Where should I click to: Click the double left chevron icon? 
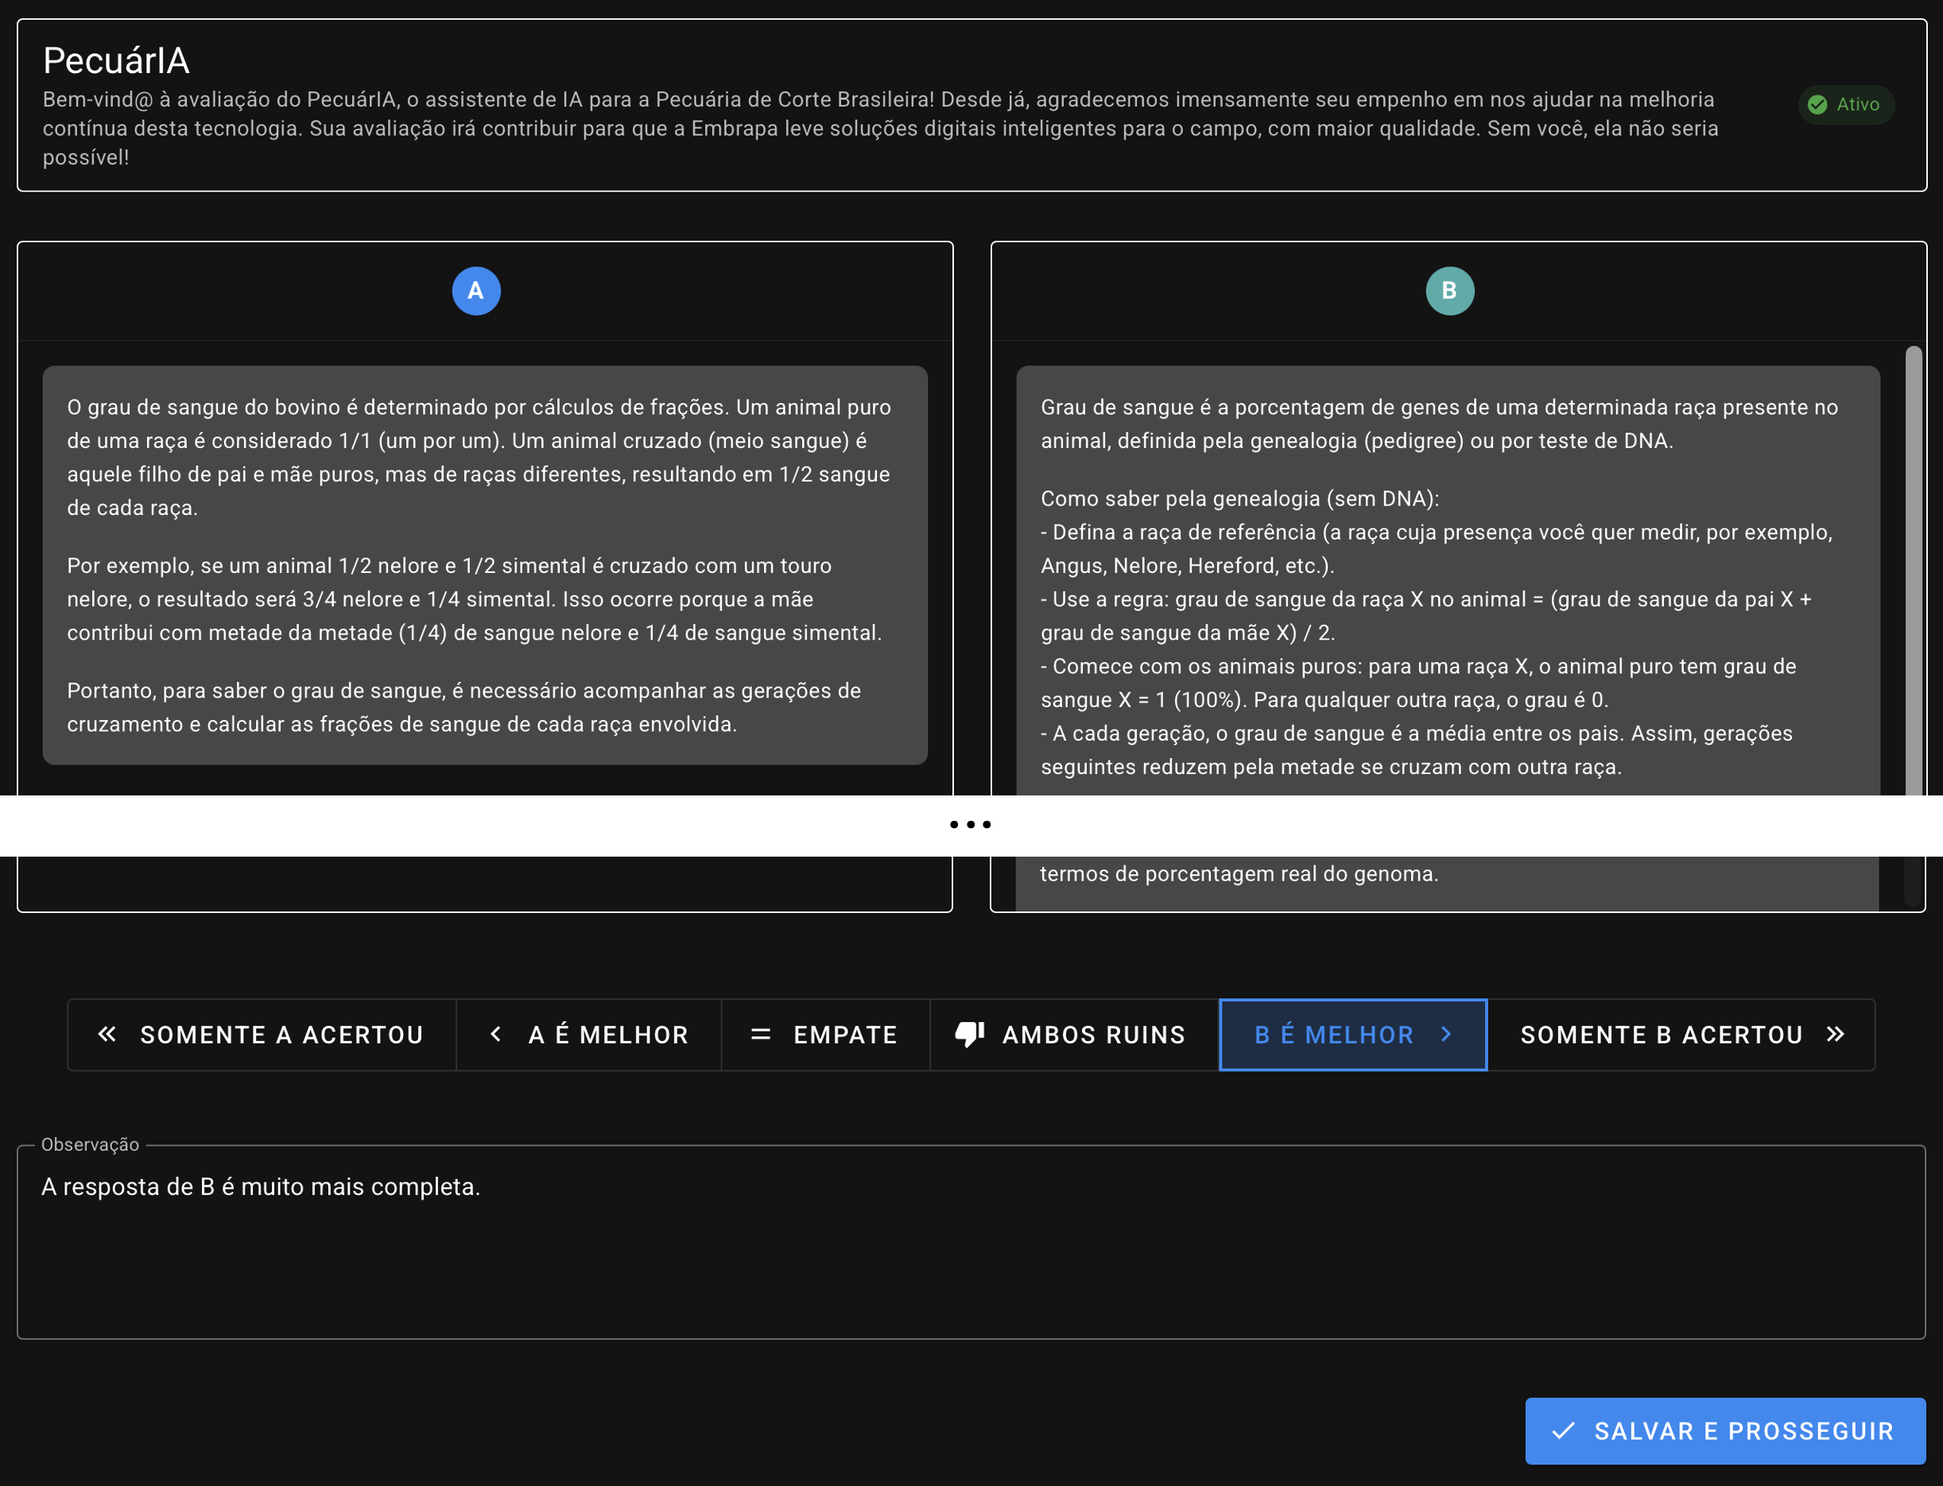tap(107, 1034)
